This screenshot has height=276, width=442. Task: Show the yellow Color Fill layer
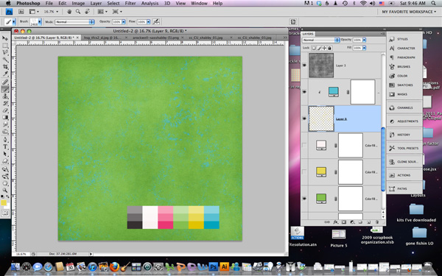click(x=304, y=171)
